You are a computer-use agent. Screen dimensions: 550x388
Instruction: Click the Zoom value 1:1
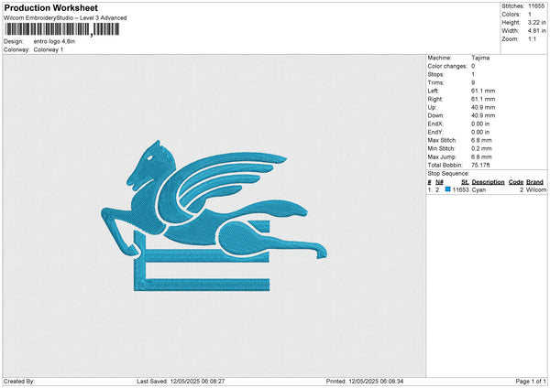[x=532, y=38]
